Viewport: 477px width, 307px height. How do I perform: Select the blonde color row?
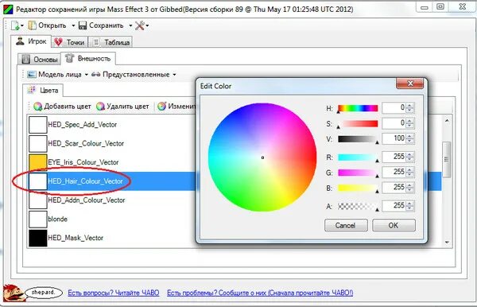pos(112,219)
